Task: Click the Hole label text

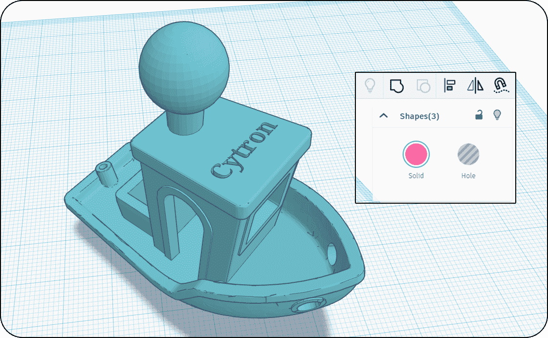Action: tap(468, 176)
